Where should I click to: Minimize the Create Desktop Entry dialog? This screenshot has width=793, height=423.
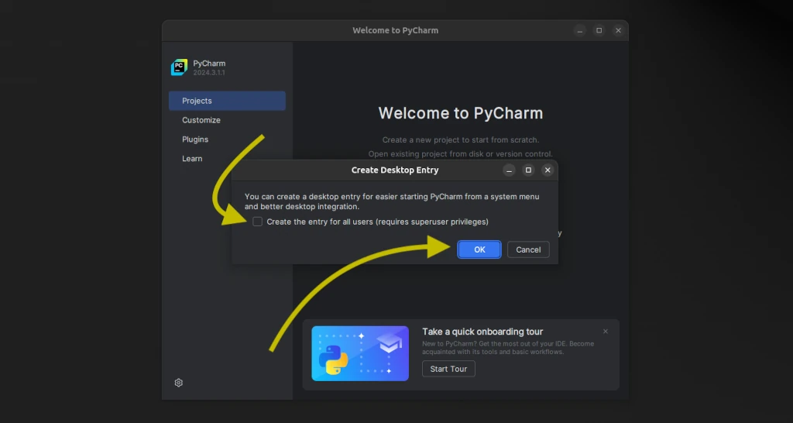pos(510,170)
